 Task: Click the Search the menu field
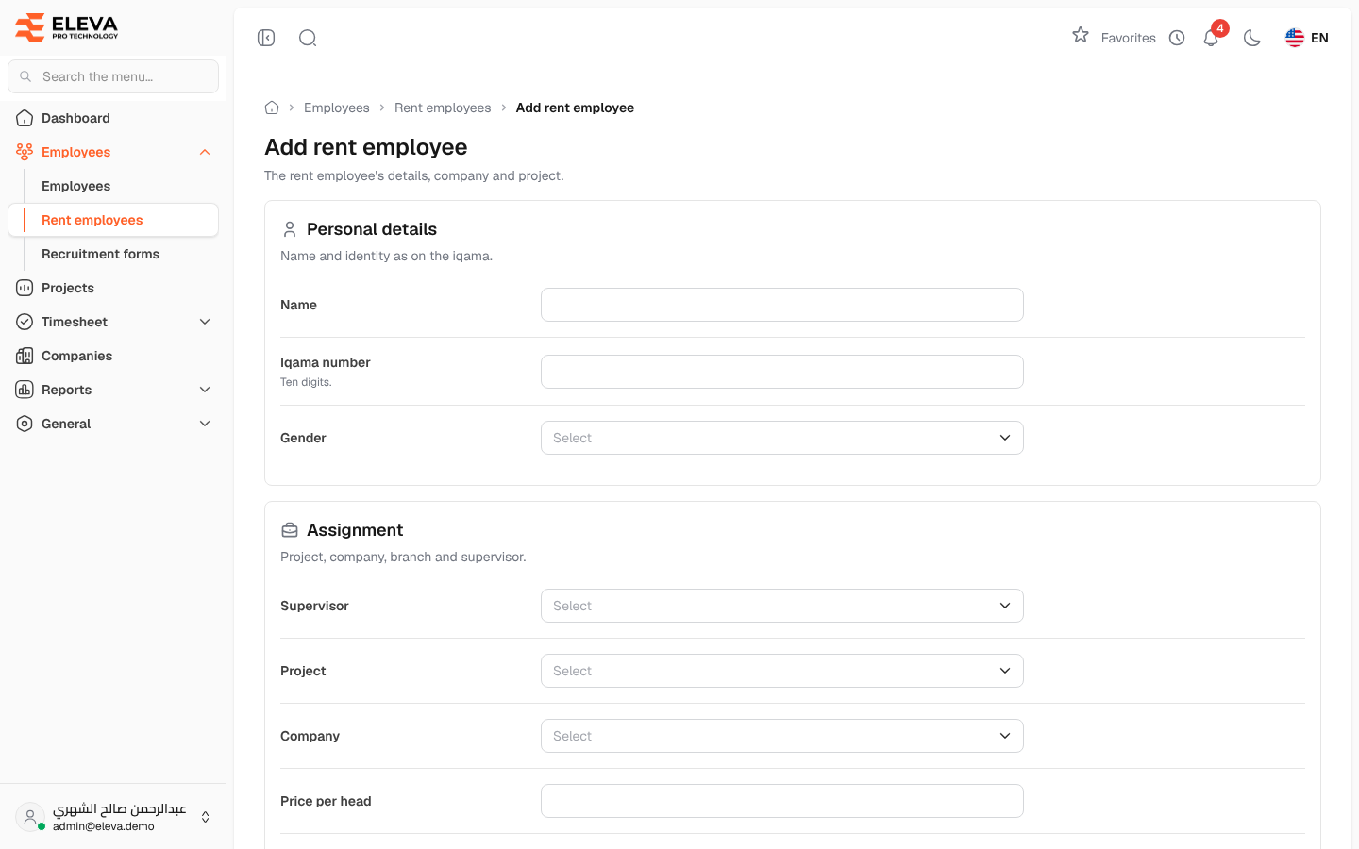tap(113, 76)
